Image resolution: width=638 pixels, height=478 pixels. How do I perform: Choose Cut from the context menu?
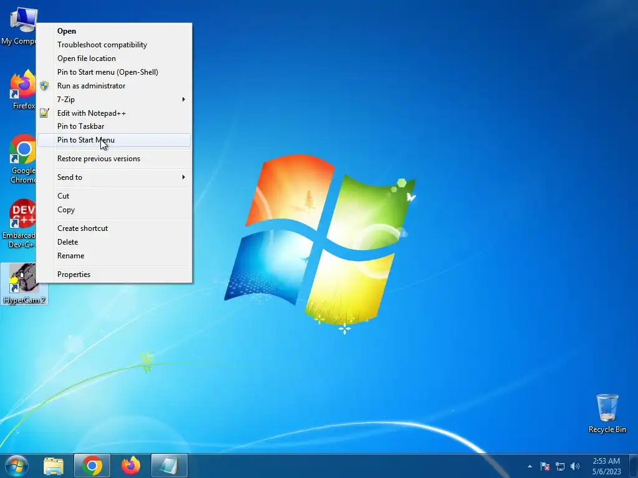pos(114,196)
